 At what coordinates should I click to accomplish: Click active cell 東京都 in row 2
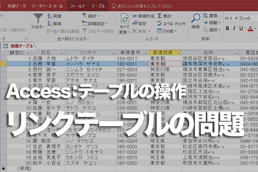click(165, 64)
